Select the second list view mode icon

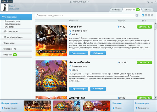[x=146, y=15]
